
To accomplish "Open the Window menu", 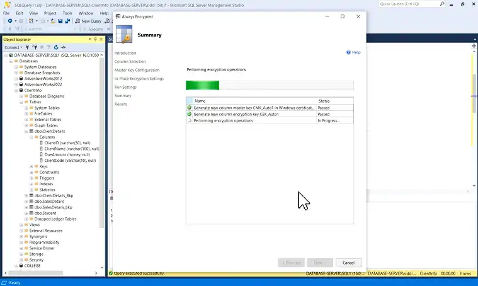I will (86, 13).
